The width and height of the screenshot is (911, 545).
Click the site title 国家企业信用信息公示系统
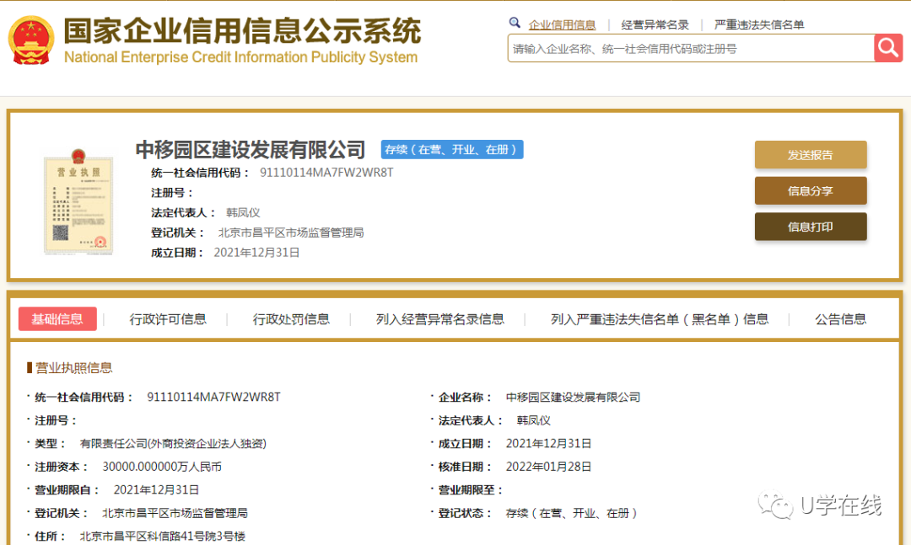(x=242, y=31)
